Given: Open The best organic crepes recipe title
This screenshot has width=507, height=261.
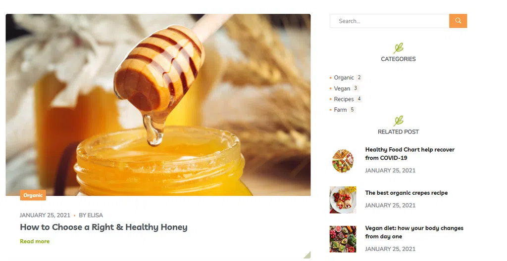Looking at the screenshot, I should point(406,193).
